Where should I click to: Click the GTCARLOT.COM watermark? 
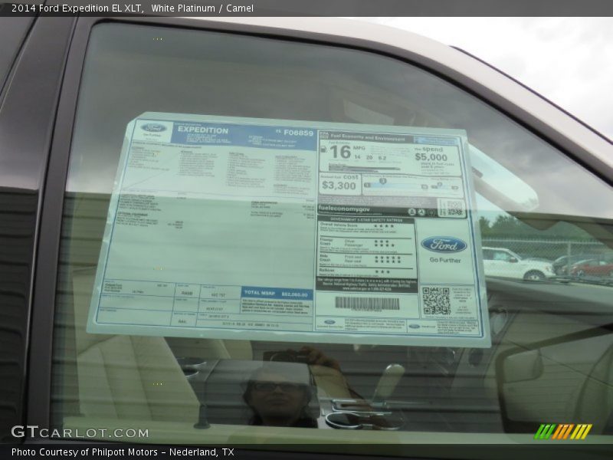point(80,432)
